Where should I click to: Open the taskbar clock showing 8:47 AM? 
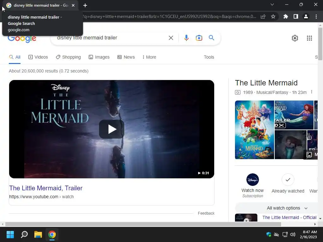click(308, 234)
